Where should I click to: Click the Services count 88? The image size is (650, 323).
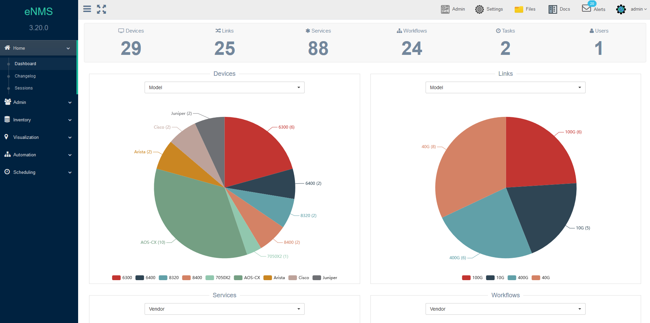(318, 48)
